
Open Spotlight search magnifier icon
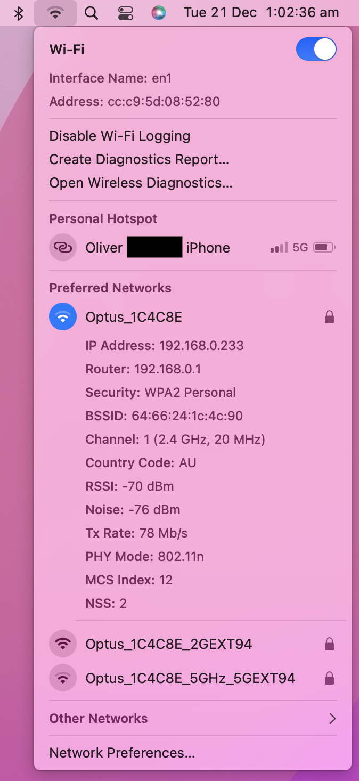pyautogui.click(x=91, y=13)
